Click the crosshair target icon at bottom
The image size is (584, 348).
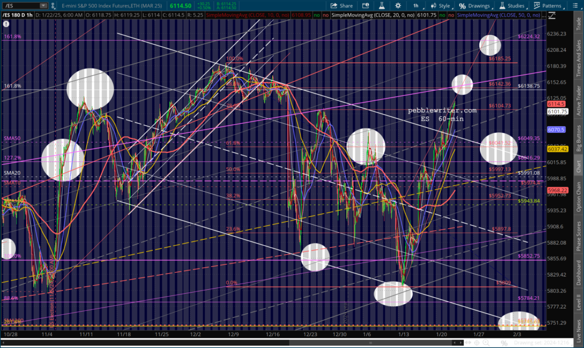coord(477,342)
